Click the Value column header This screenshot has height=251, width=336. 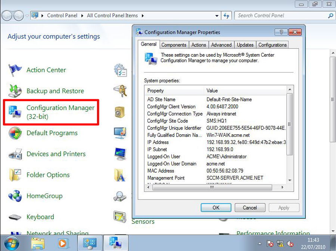(x=245, y=91)
